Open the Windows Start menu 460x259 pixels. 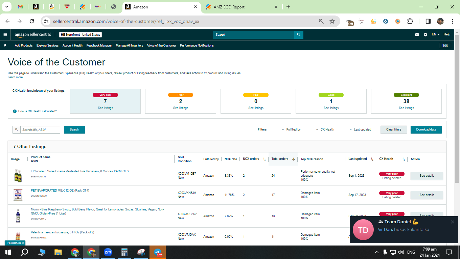tap(8, 252)
